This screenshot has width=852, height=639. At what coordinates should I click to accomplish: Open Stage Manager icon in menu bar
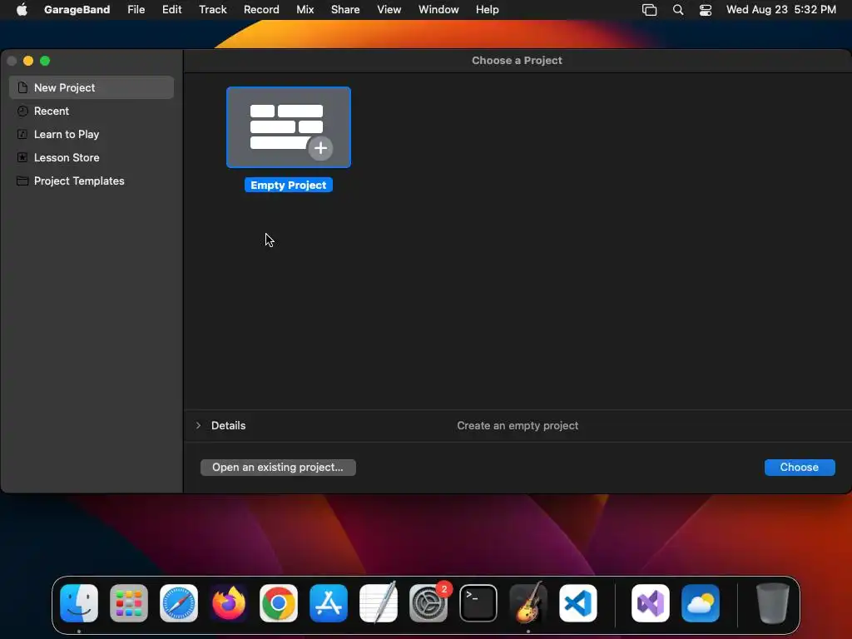coord(649,9)
